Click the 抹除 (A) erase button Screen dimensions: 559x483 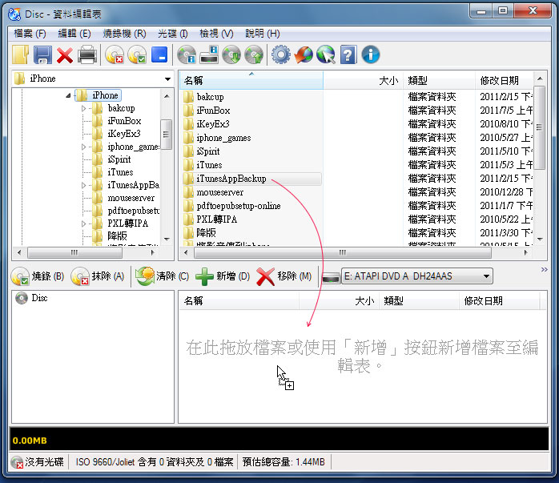coord(98,276)
